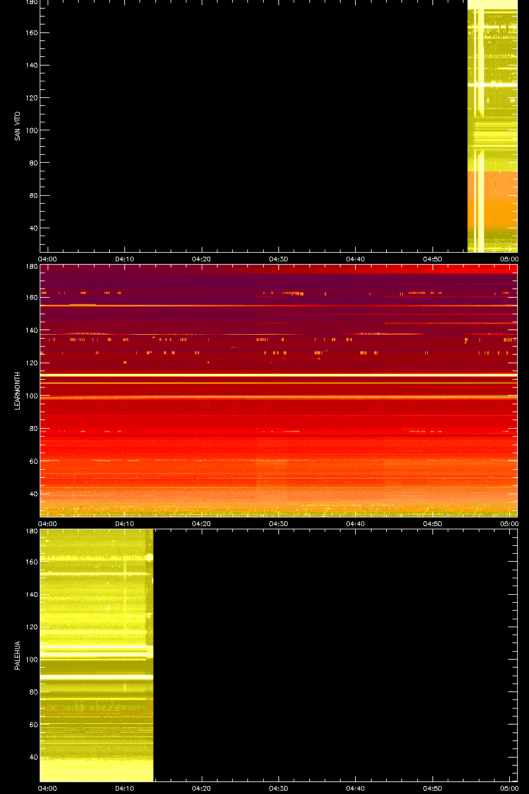Select the 120 tick in SAN VITO panel
The image size is (529, 794).
pos(31,98)
